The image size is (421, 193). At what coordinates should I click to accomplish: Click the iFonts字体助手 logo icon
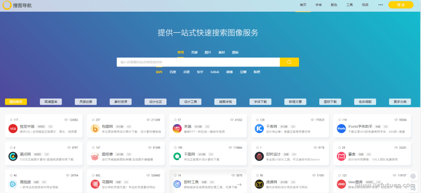click(x=341, y=129)
